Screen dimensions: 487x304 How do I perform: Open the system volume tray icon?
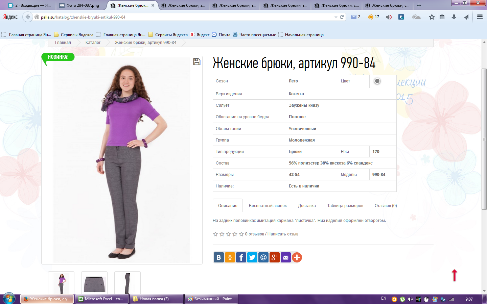click(410, 299)
